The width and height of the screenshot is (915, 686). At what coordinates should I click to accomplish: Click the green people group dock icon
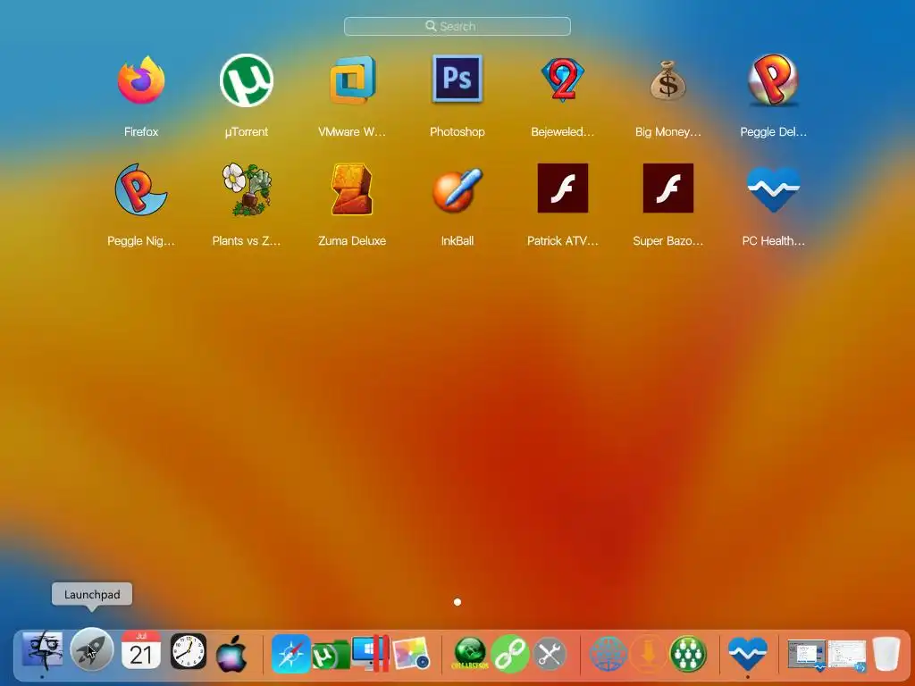pos(688,654)
